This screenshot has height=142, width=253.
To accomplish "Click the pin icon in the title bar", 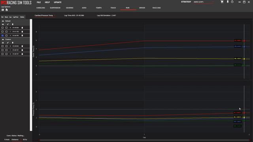I will [x=228, y=2].
